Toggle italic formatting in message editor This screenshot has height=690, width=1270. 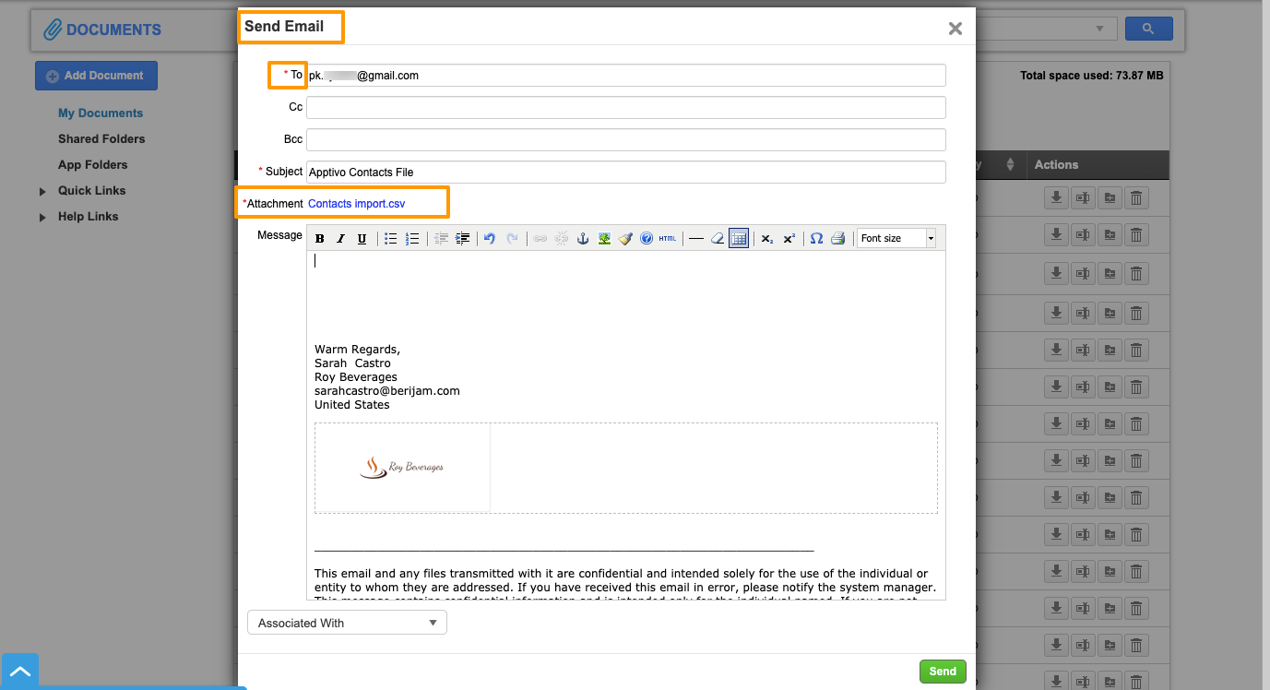[340, 239]
